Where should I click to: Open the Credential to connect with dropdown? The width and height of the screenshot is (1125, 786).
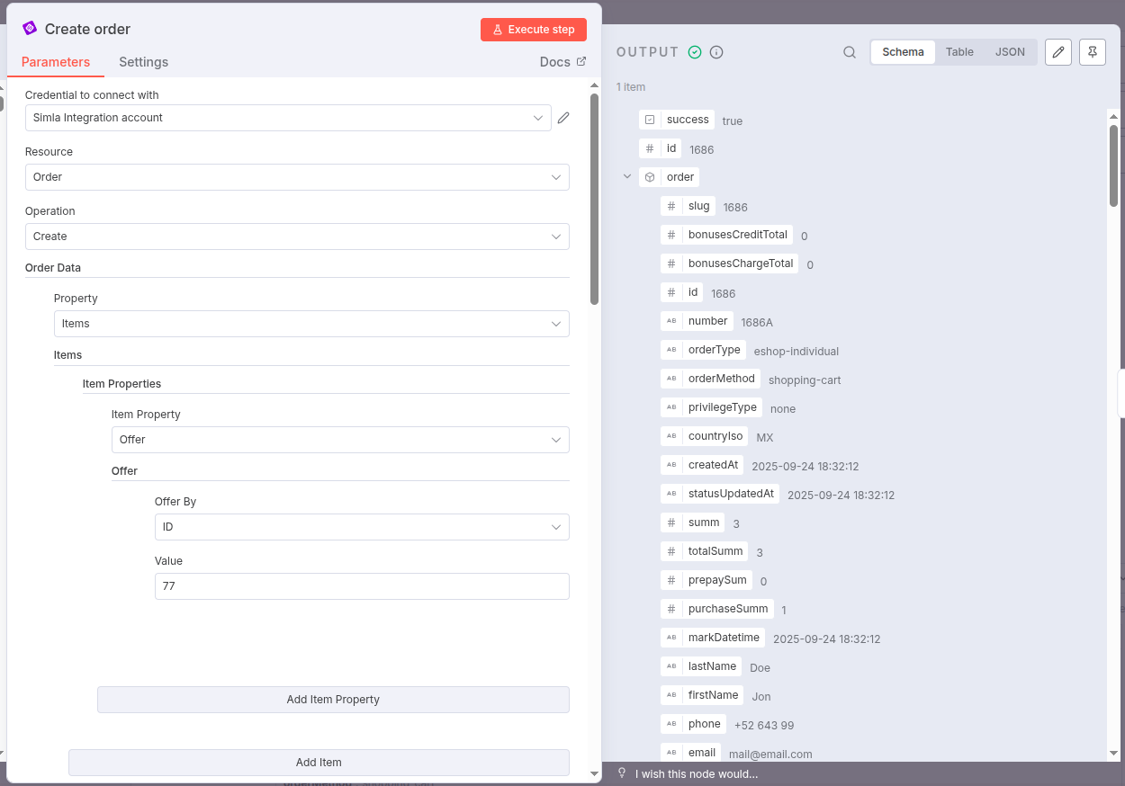(x=288, y=118)
